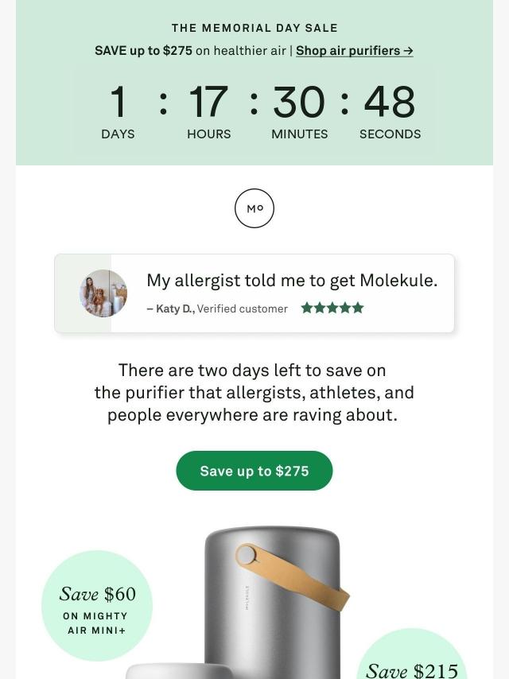This screenshot has height=679, width=509.
Task: Click the countdown days number
Action: click(x=118, y=102)
